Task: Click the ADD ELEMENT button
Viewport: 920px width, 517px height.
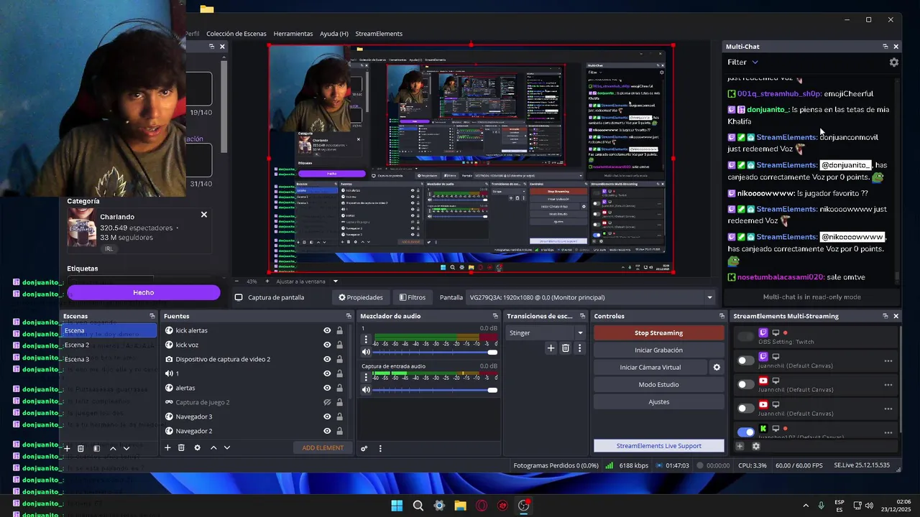Action: [x=323, y=448]
